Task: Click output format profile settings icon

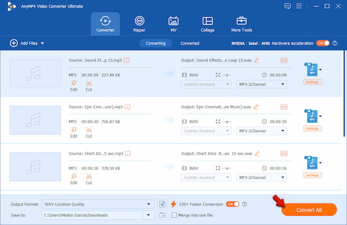Action: click(x=162, y=204)
